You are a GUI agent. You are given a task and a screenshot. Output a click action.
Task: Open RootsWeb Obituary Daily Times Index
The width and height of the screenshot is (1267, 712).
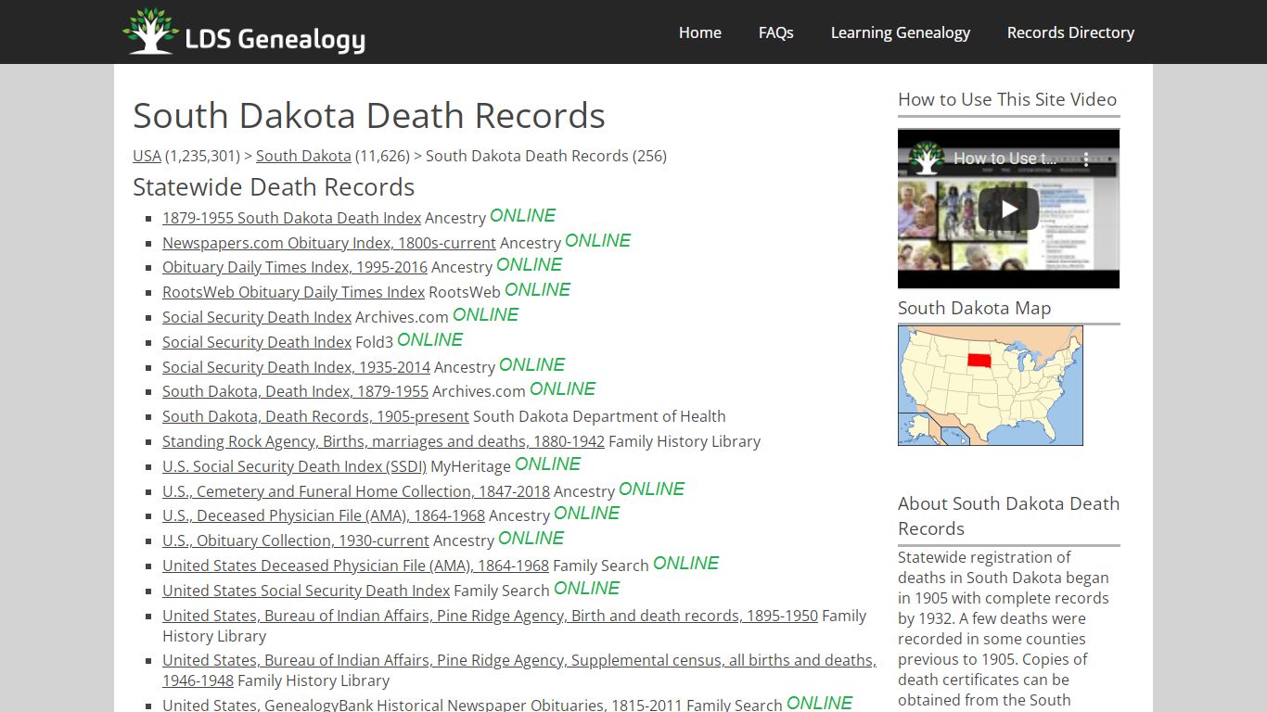click(x=293, y=292)
